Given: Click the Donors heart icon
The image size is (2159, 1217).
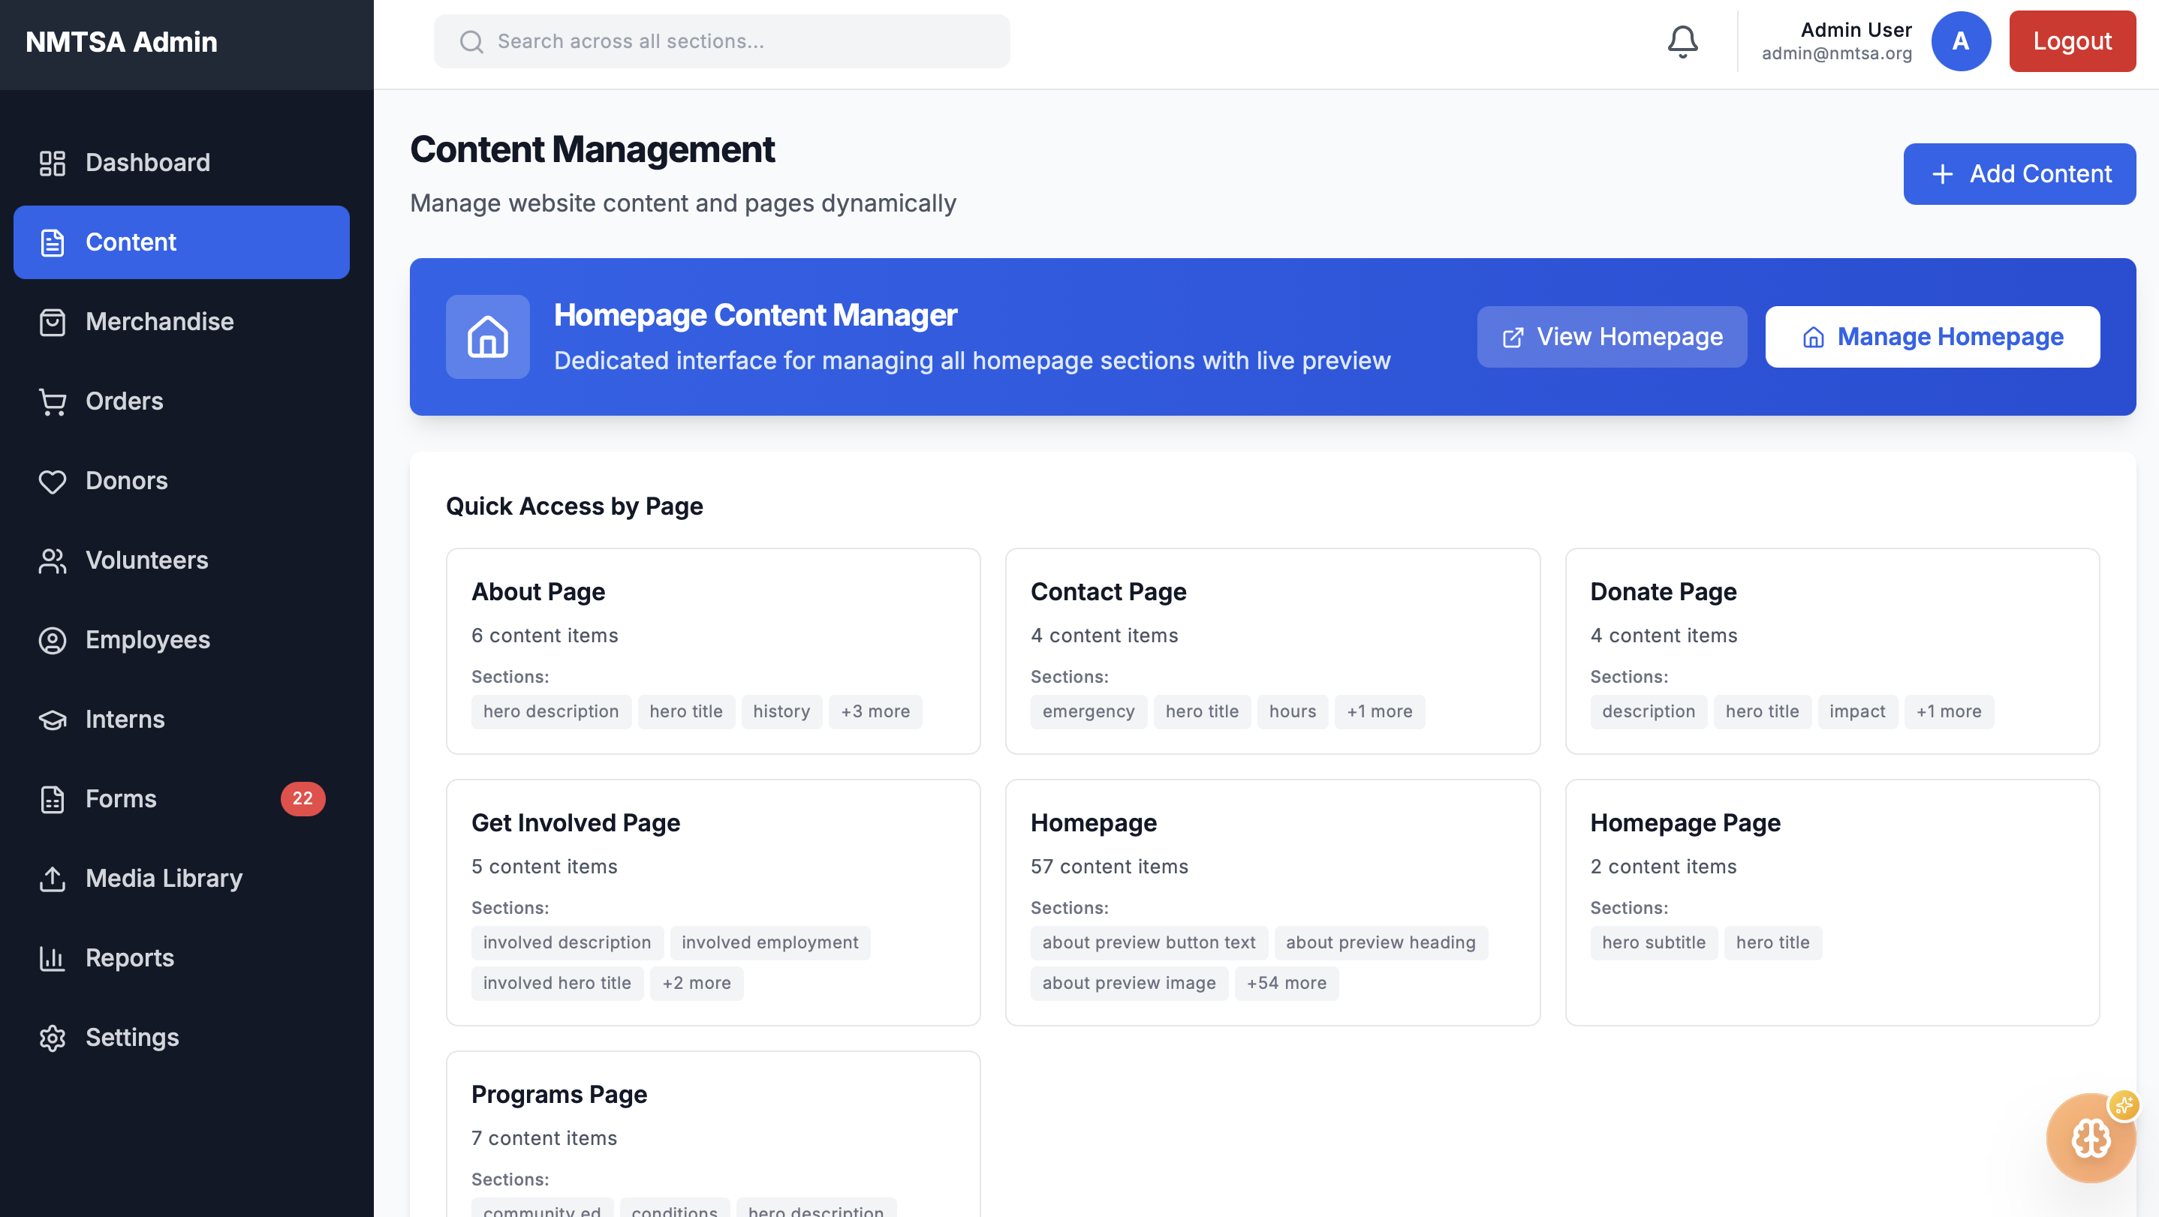Looking at the screenshot, I should [x=52, y=481].
